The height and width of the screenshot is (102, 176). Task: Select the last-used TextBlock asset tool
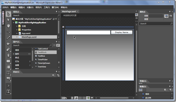point(8,91)
